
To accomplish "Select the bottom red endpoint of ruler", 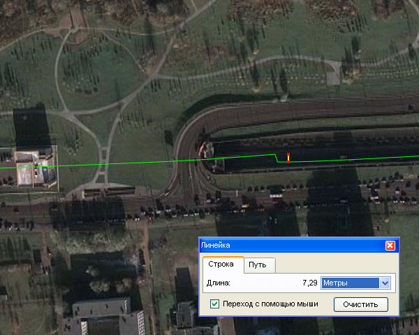I will 288,163.
